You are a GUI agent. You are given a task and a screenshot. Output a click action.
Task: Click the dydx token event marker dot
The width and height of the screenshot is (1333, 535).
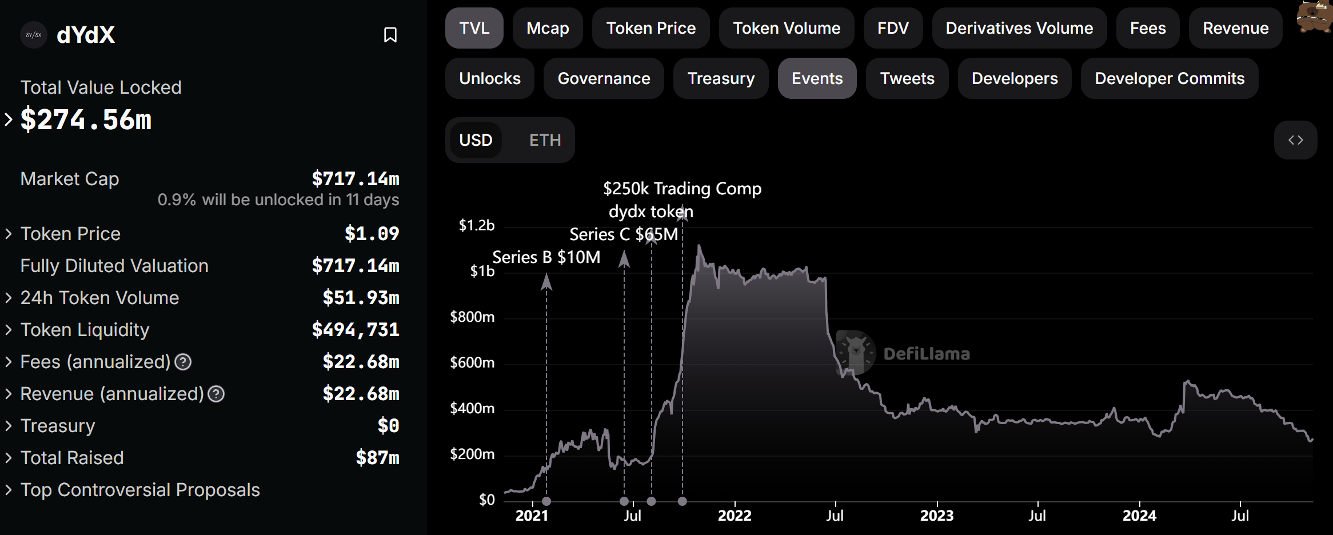pos(652,501)
